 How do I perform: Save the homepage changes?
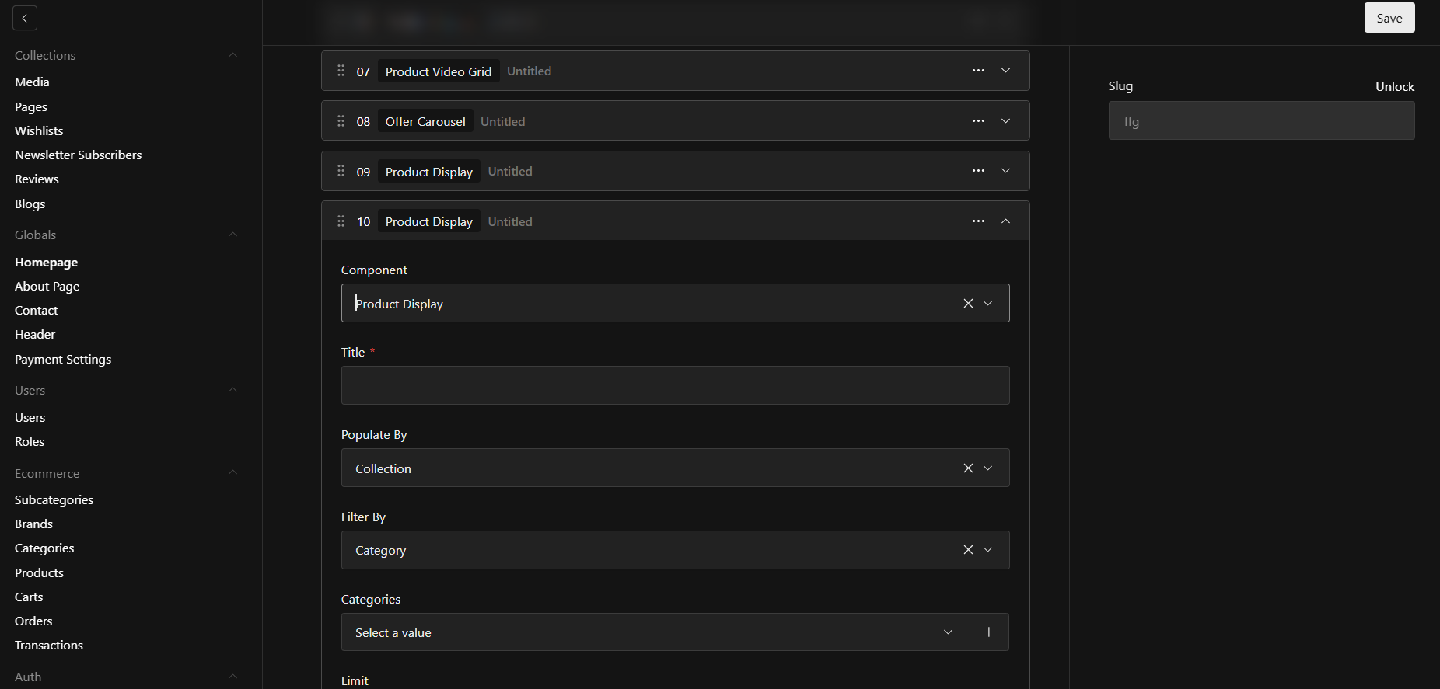(1389, 18)
